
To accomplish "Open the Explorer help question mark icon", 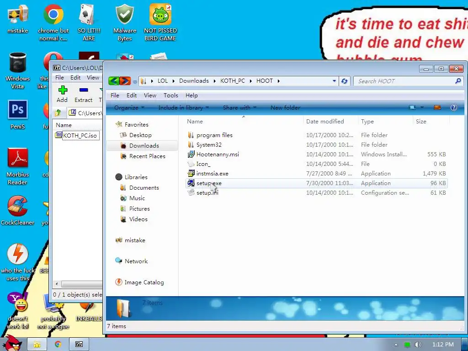I will [x=453, y=107].
